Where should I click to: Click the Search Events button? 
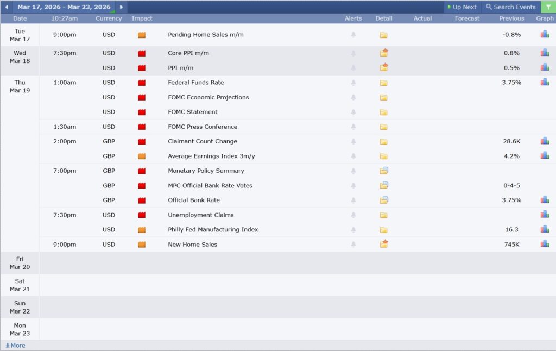510,7
